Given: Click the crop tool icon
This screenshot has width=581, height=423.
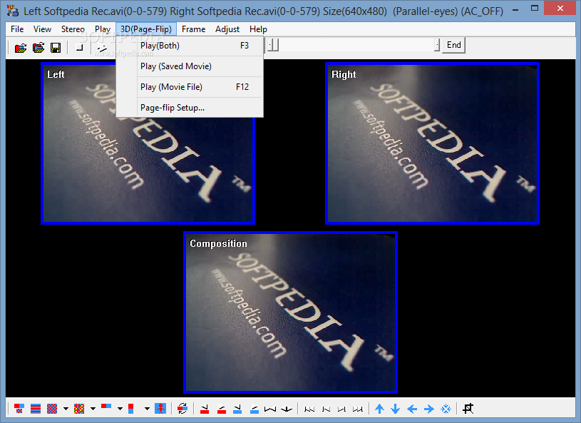Looking at the screenshot, I should pos(468,409).
